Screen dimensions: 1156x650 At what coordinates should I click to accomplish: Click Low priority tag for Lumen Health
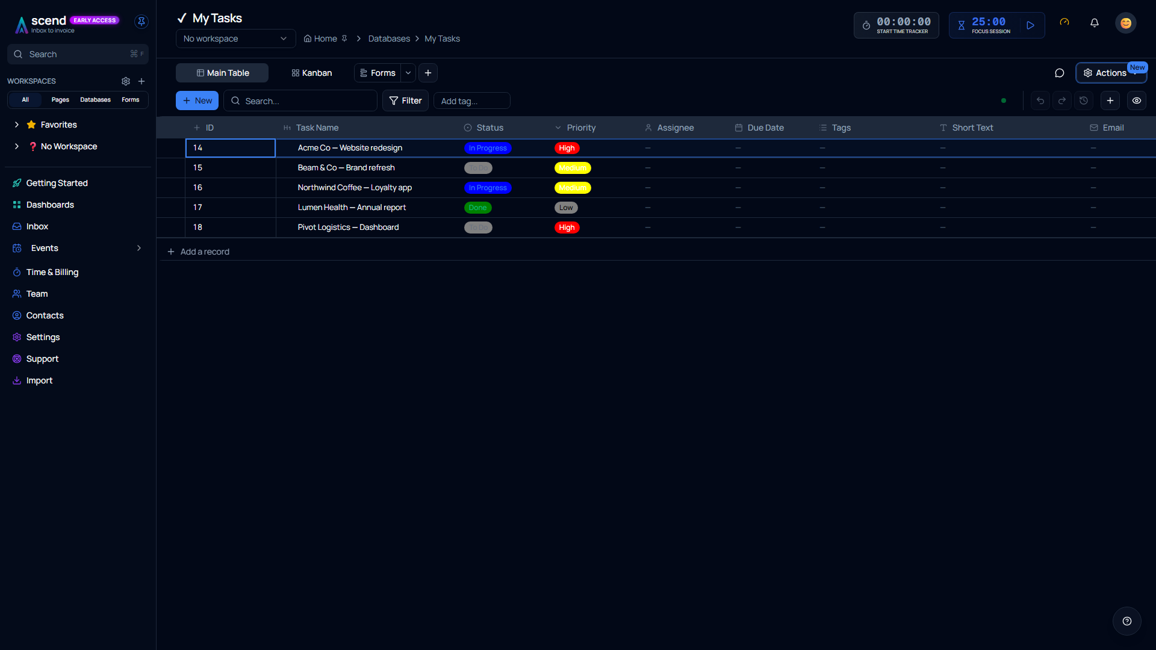(566, 208)
